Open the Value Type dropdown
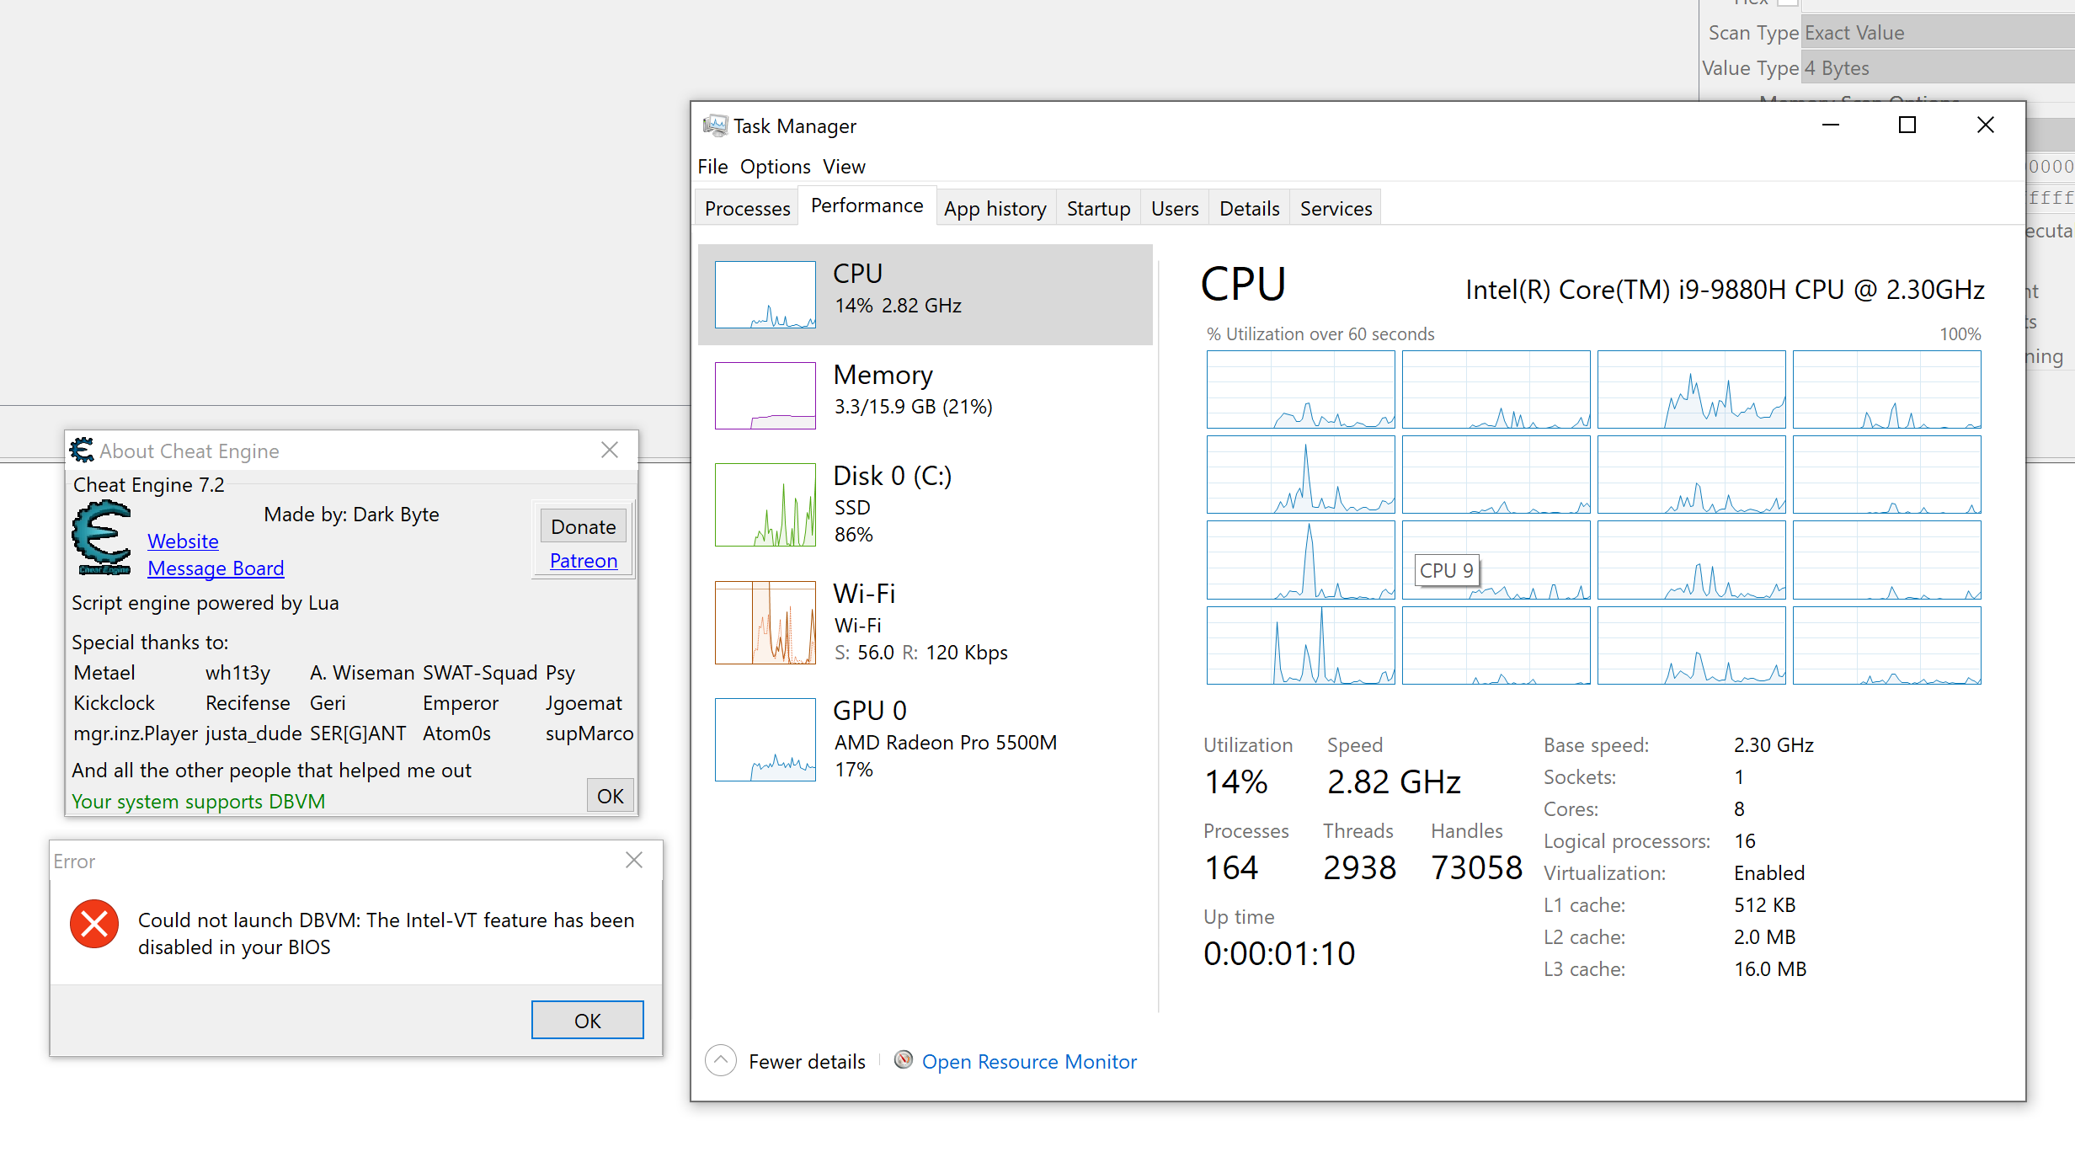 click(1937, 68)
